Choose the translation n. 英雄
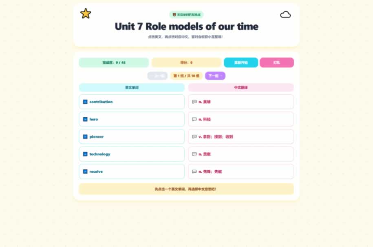 tap(241, 102)
